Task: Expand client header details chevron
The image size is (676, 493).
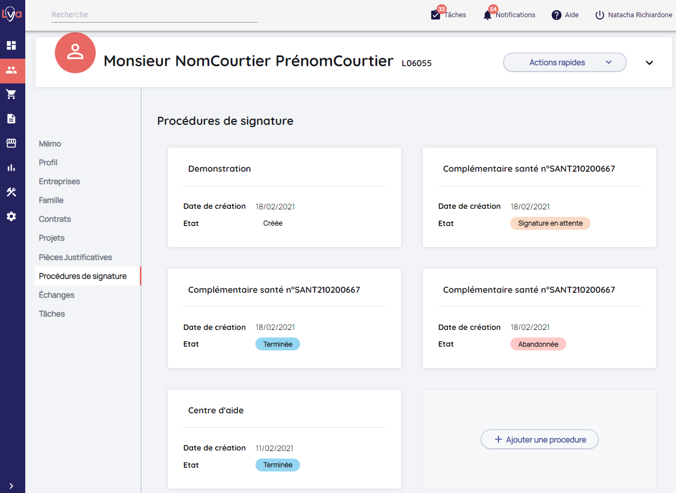Action: pos(649,63)
